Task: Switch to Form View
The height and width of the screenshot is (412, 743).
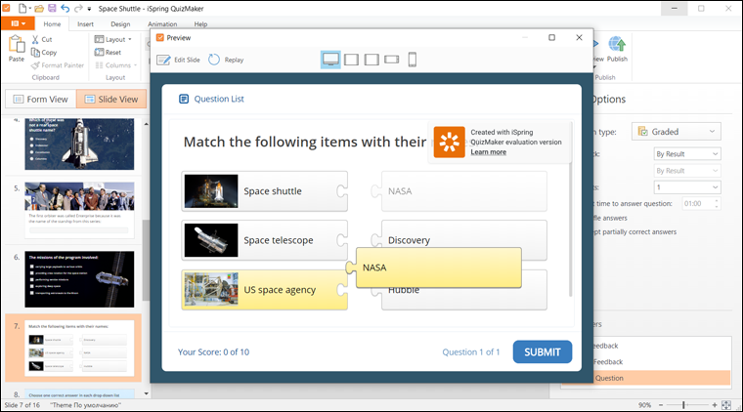Action: (x=41, y=99)
